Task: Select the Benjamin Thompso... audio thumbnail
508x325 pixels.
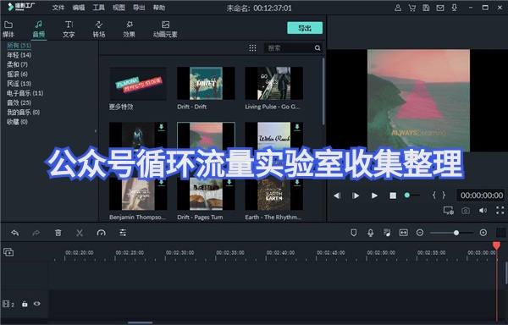Action: (138, 194)
